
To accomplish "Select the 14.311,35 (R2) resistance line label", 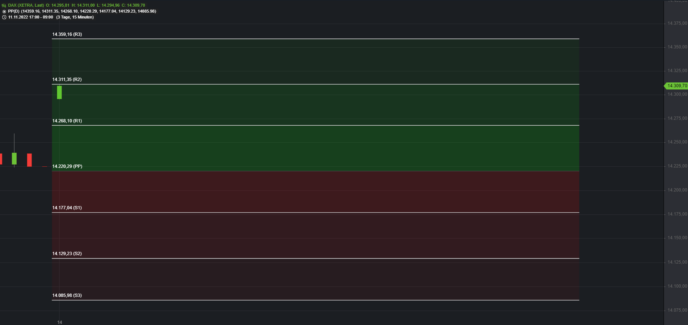I will tap(67, 79).
